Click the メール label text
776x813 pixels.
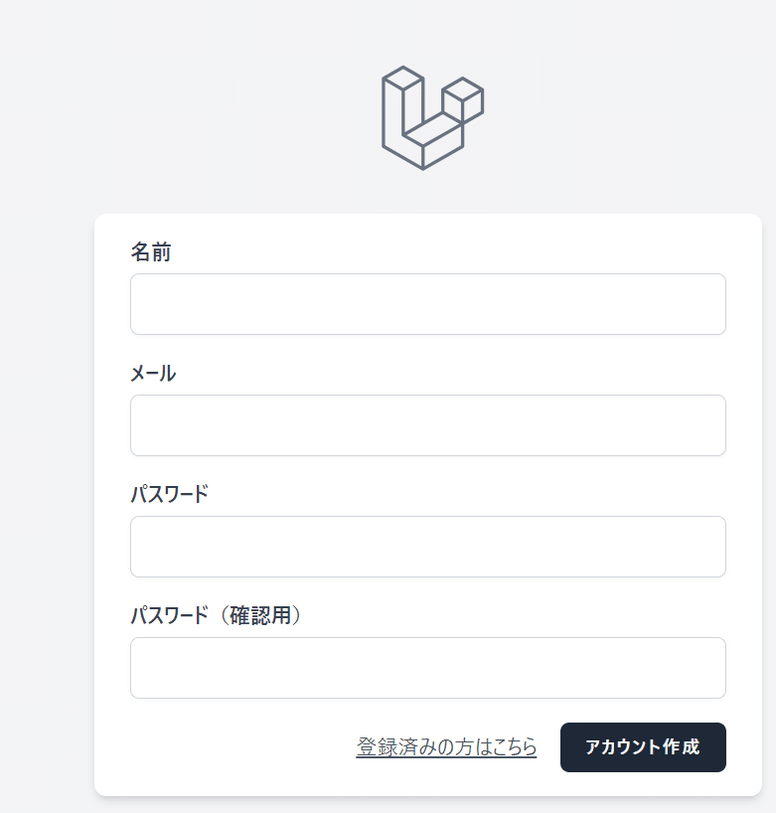pyautogui.click(x=153, y=374)
